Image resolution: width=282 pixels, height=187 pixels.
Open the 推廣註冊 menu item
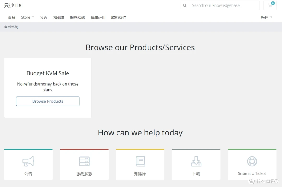click(x=98, y=17)
